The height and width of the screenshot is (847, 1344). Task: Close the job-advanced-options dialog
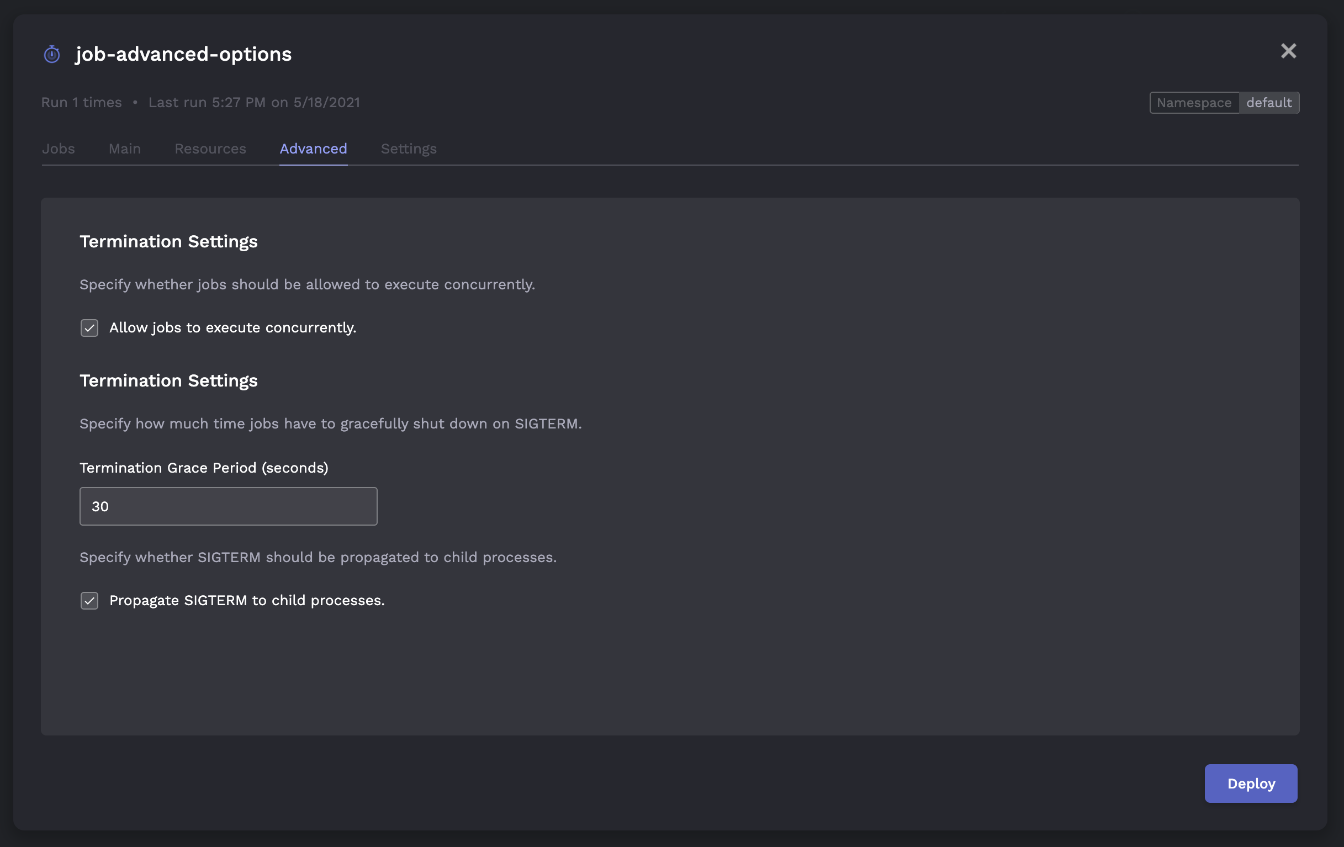pyautogui.click(x=1288, y=51)
